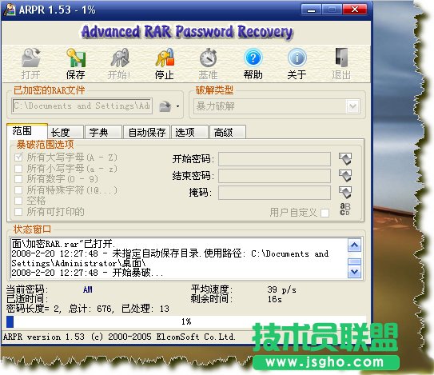Click the average speed value 39 p/s
The height and width of the screenshot is (375, 434).
(281, 289)
